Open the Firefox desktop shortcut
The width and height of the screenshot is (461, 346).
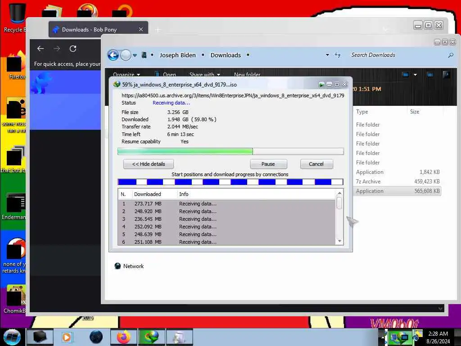[15, 65]
